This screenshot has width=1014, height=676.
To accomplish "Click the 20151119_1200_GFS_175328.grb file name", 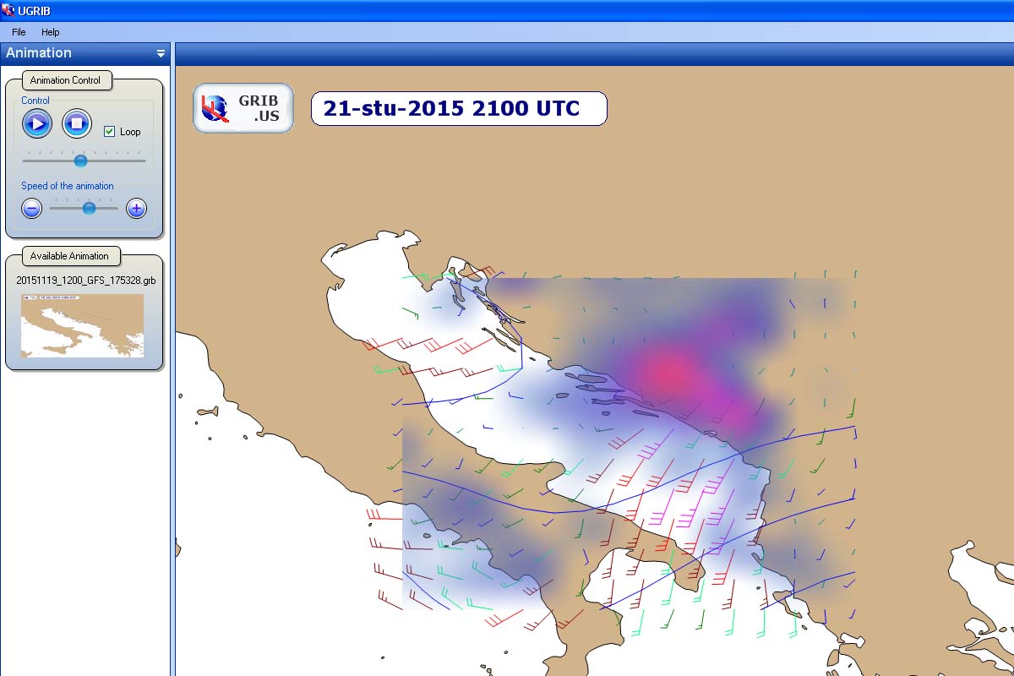I will coord(86,280).
